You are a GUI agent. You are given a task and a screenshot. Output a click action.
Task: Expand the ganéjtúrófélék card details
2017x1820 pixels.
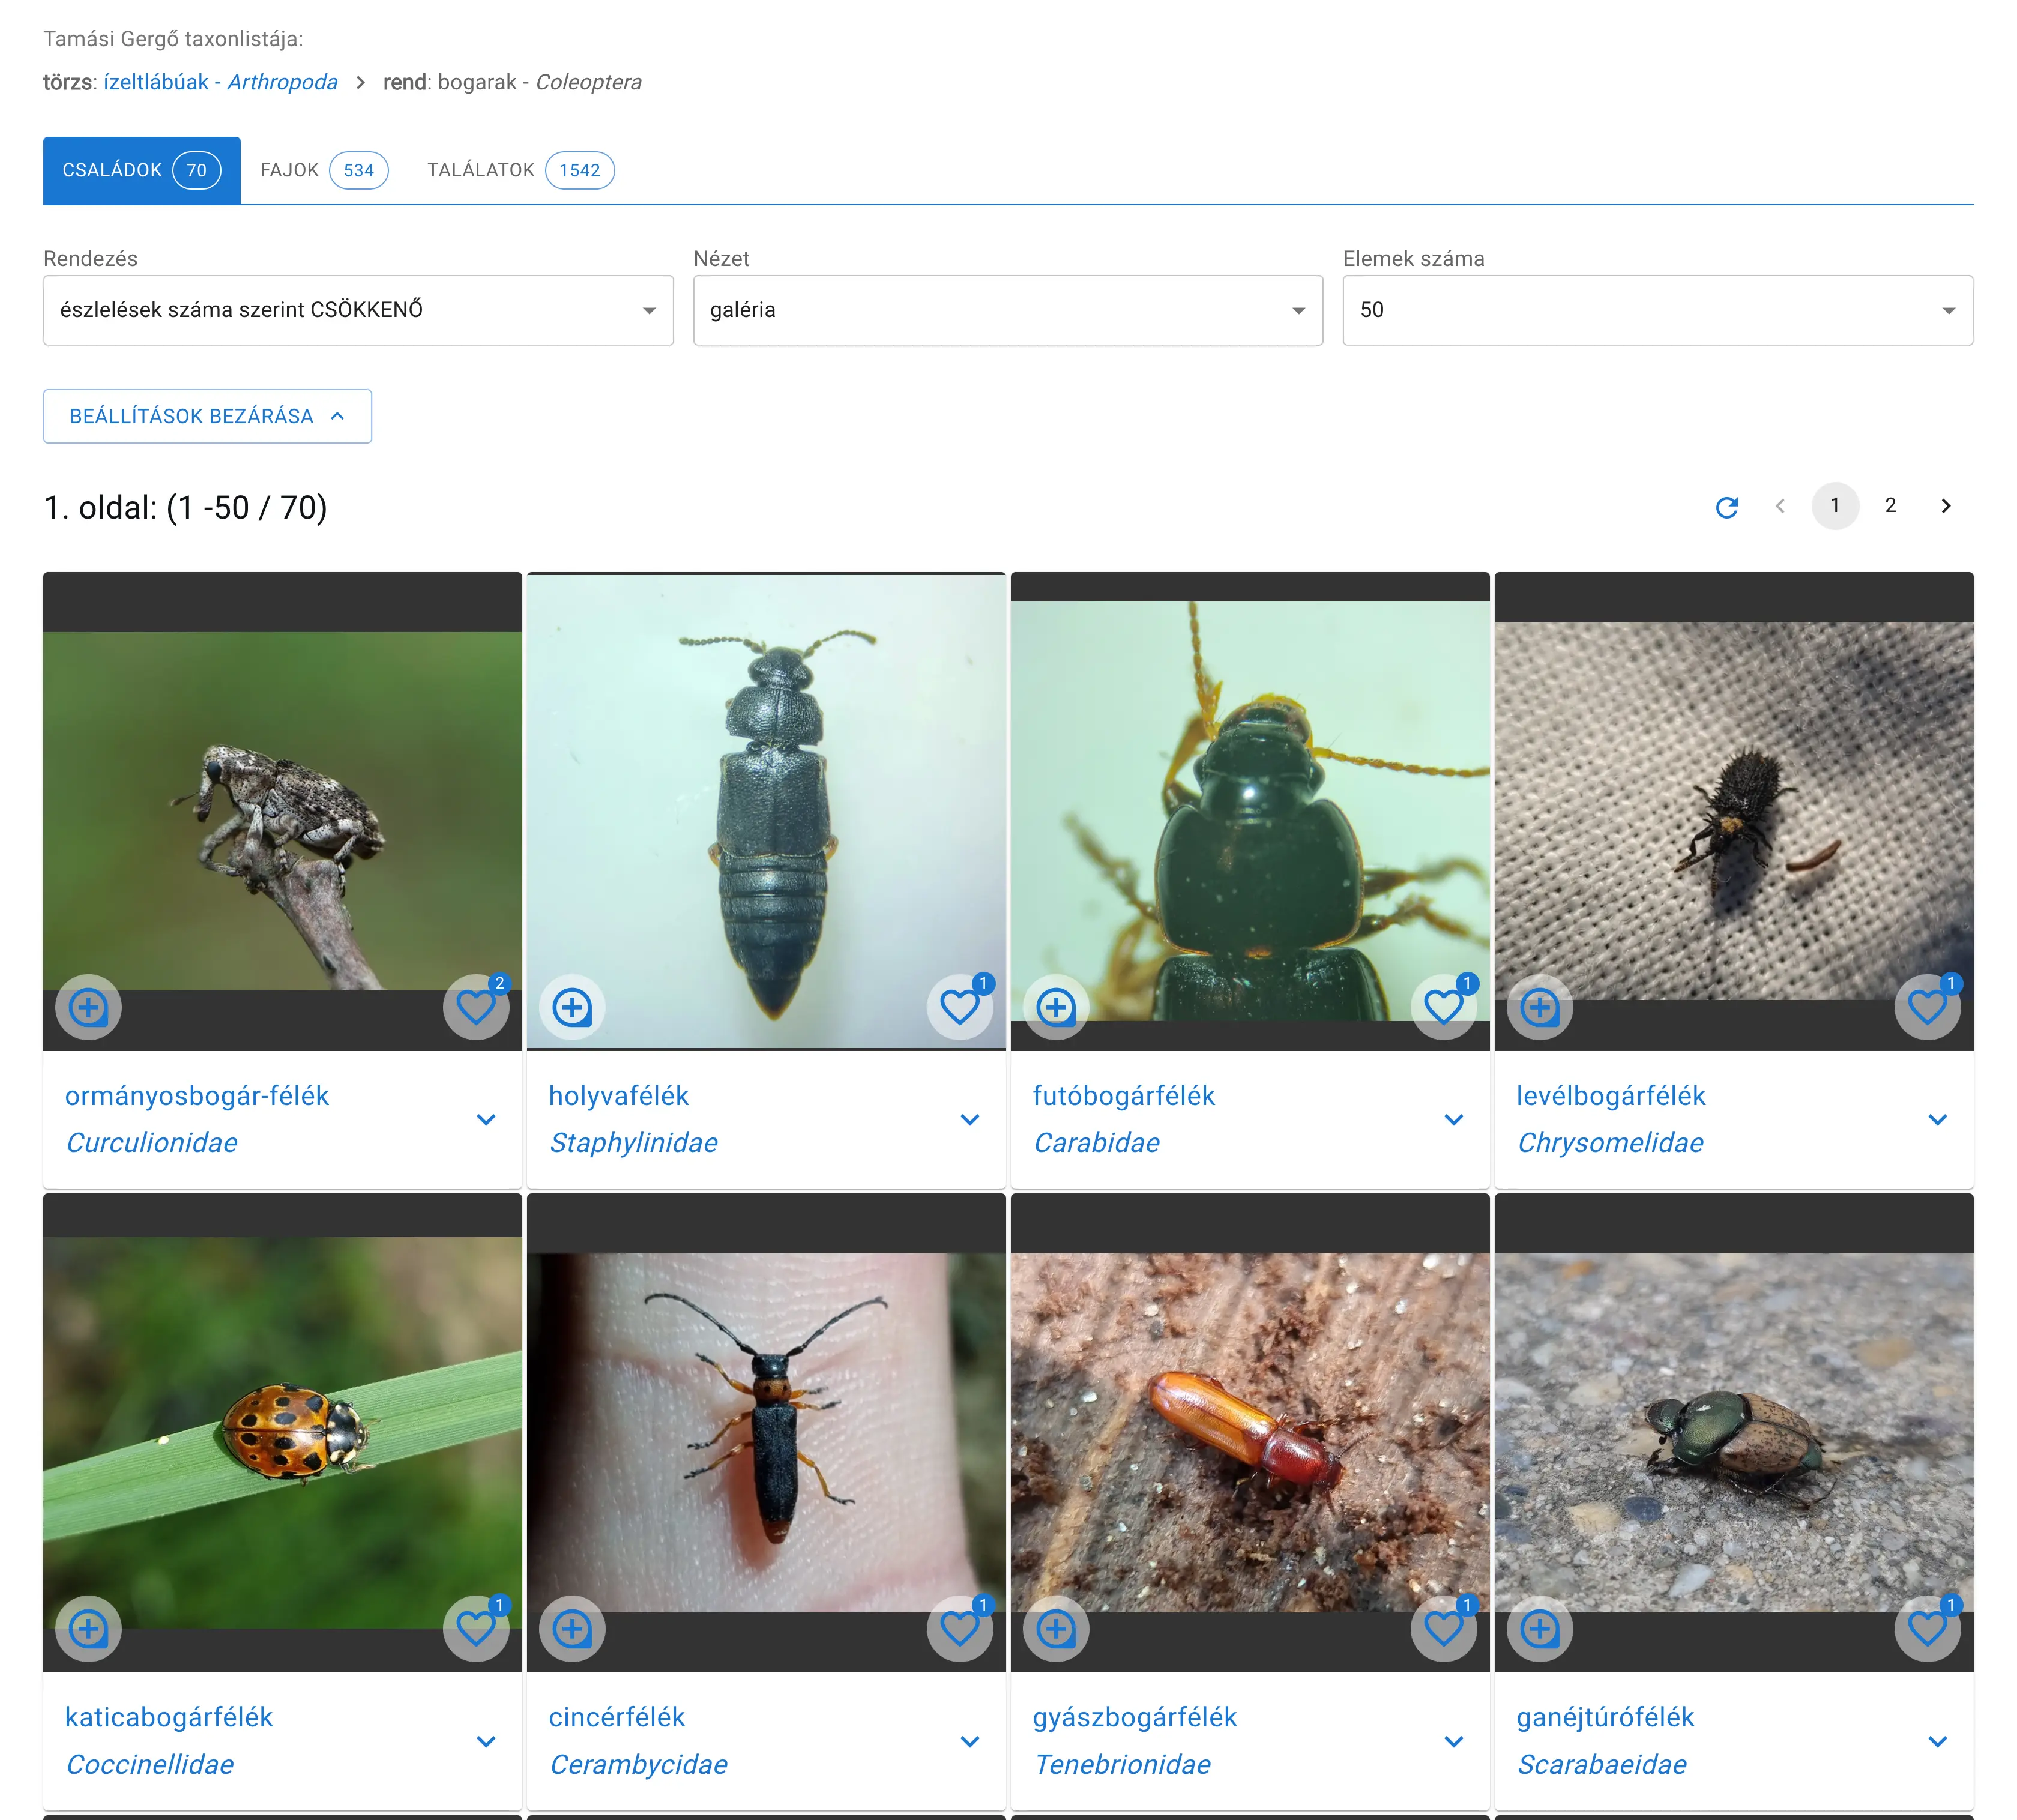[1937, 1741]
